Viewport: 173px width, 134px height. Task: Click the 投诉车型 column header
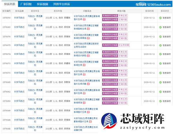[58, 11]
